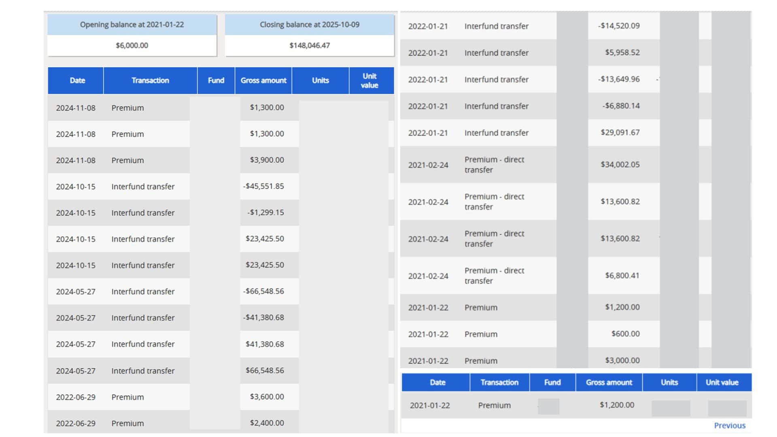
Task: Click the Gross amount header in left table
Action: (x=263, y=81)
